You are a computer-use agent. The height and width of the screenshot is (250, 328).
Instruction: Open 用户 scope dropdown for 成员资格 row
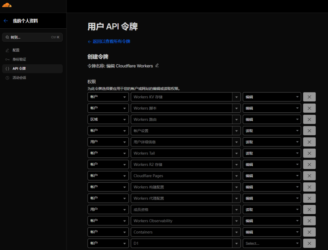tap(108, 209)
